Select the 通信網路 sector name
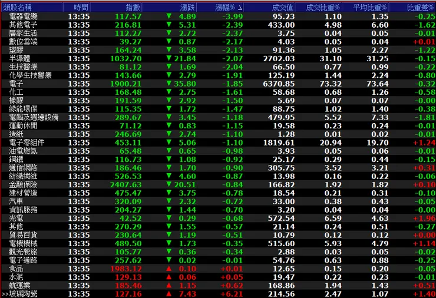 23,168
